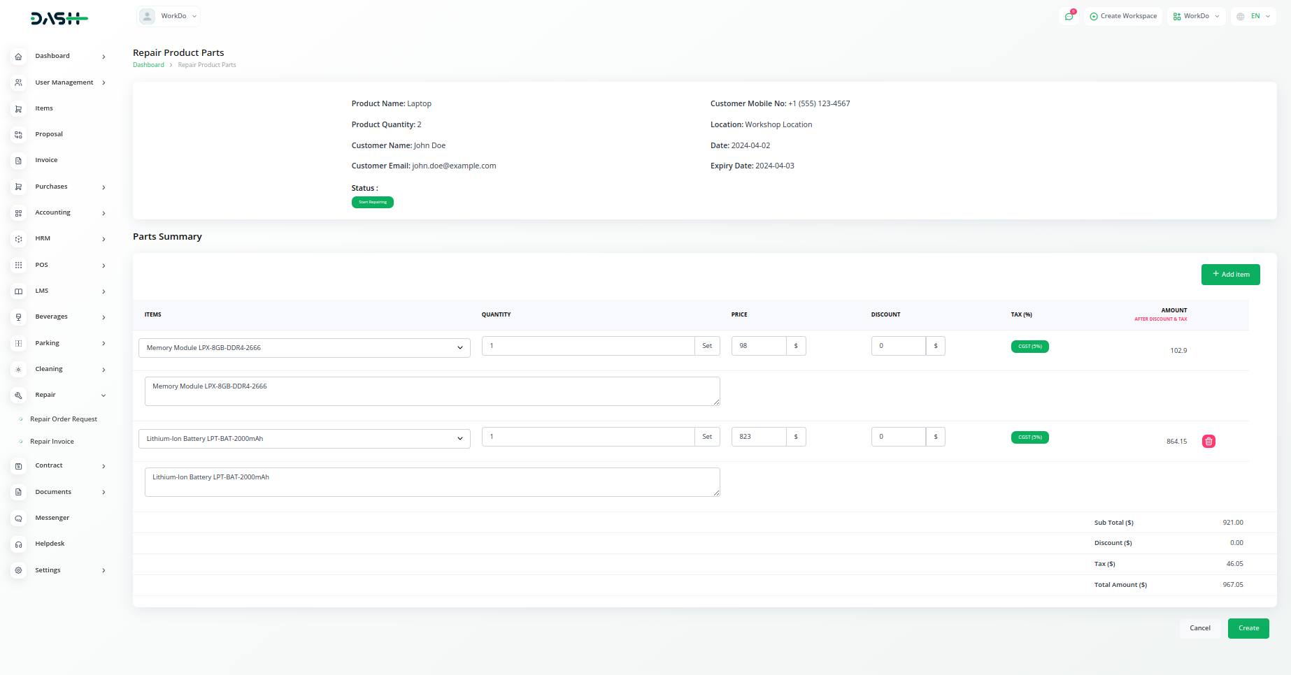Click the Add item button
Image resolution: width=1291 pixels, height=675 pixels.
point(1230,275)
